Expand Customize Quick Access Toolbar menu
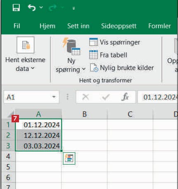Screen dimensions: 178x189 coord(74,8)
